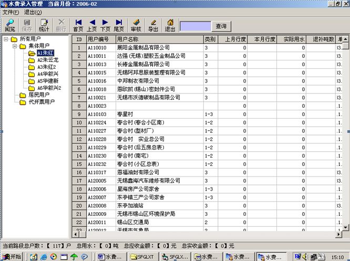Screen dimensions: 350x261
Task: Click the 保存 save toolbar icon
Action: tap(27, 25)
